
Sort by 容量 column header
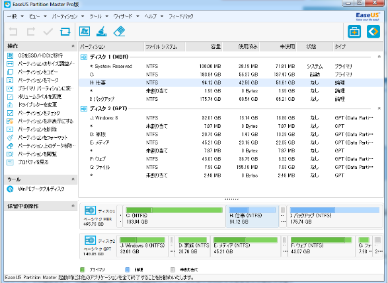(x=204, y=46)
